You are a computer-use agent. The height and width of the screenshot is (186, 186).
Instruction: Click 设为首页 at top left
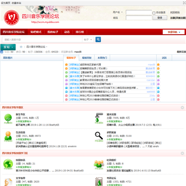click(6, 3)
